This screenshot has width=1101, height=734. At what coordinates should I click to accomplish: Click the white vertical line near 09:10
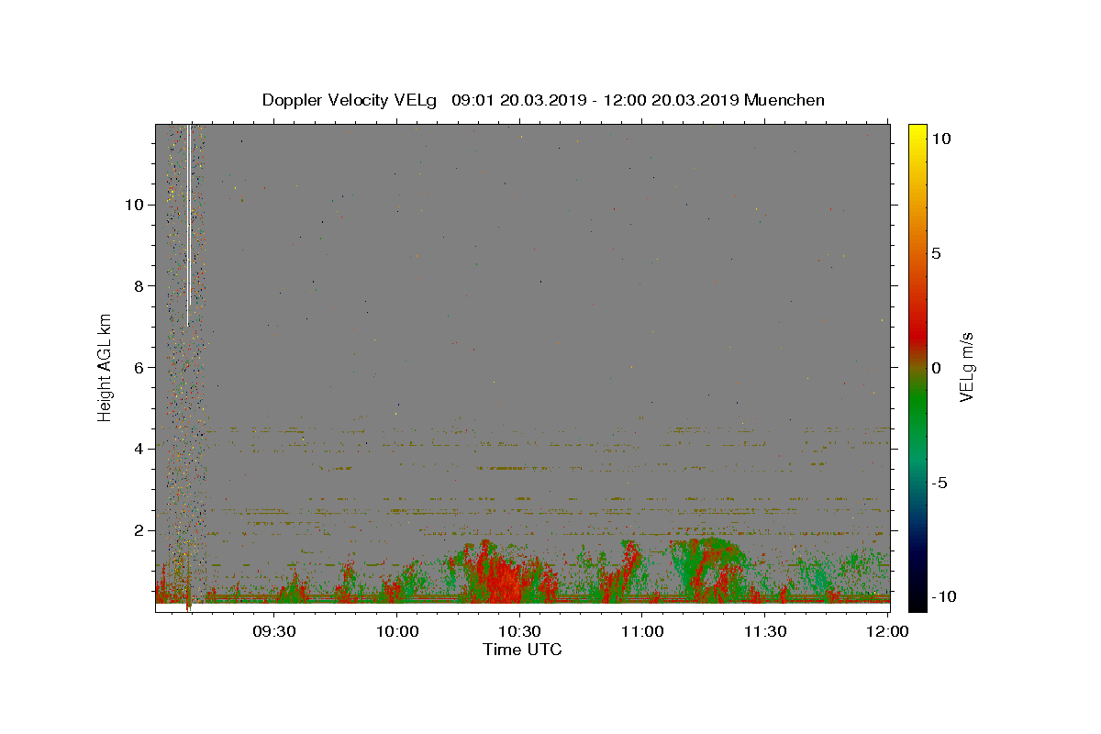[x=188, y=225]
